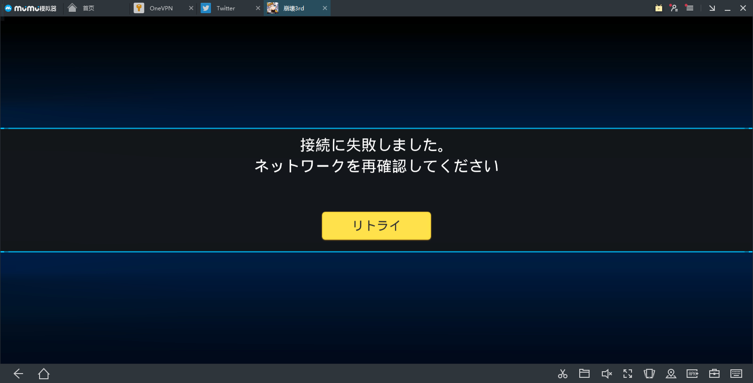Open the virtual location pin icon

pos(671,374)
